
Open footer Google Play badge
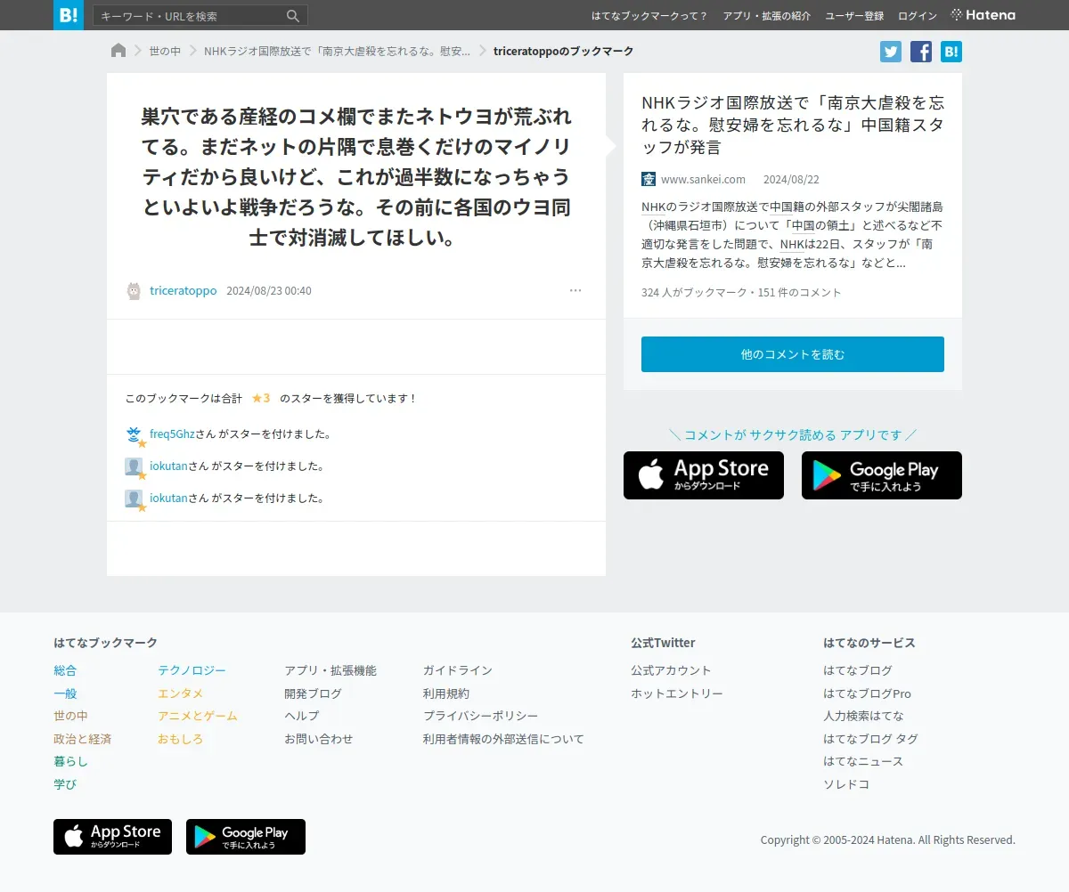click(246, 837)
